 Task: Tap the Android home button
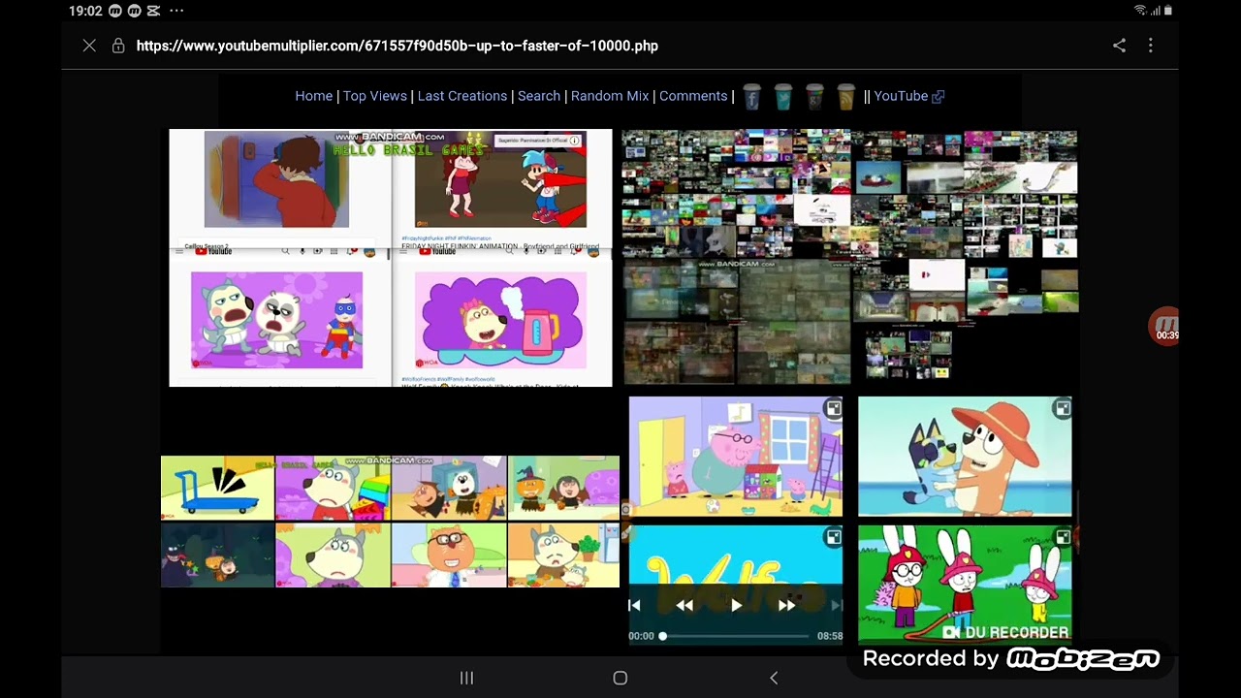point(620,678)
